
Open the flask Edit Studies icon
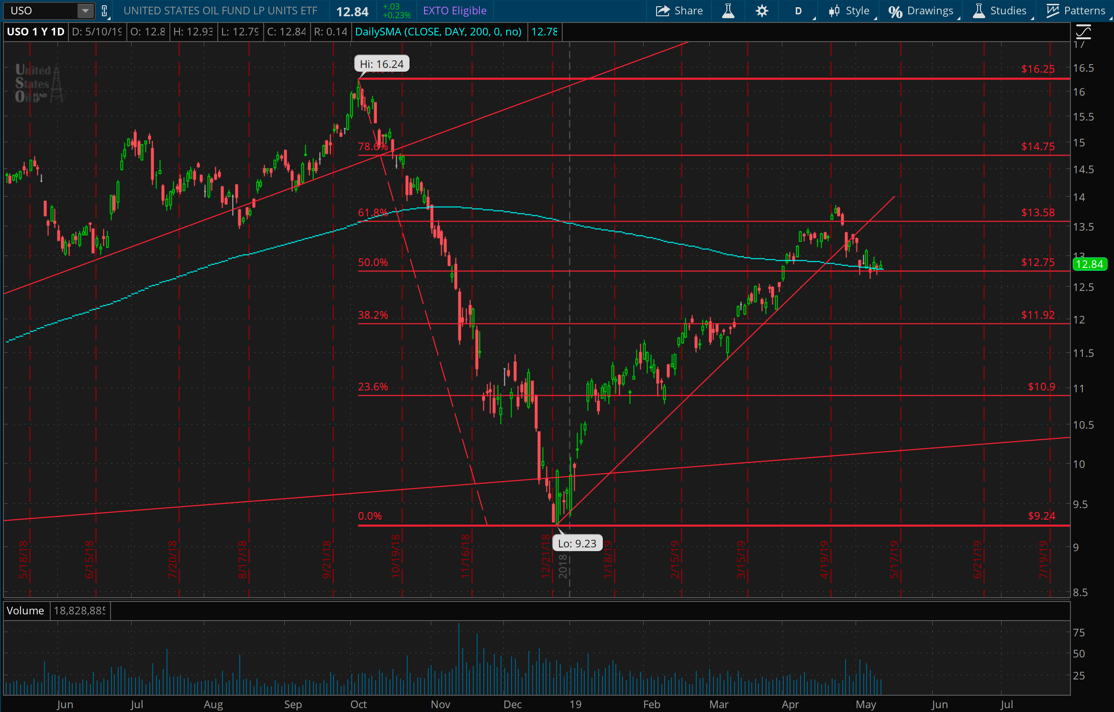[728, 11]
